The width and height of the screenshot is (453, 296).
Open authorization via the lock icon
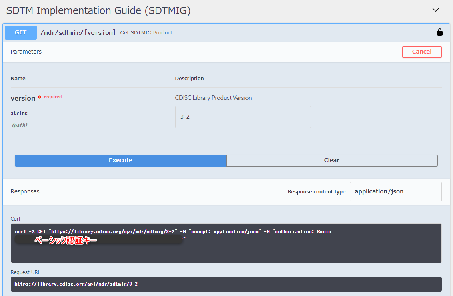[440, 32]
